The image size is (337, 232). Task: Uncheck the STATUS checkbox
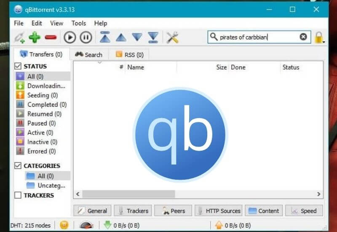point(18,66)
